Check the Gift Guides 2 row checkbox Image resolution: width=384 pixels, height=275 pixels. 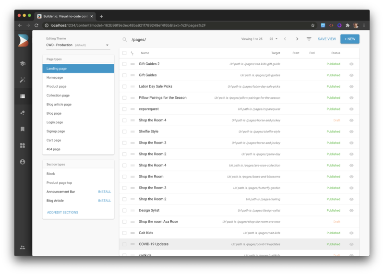(124, 64)
